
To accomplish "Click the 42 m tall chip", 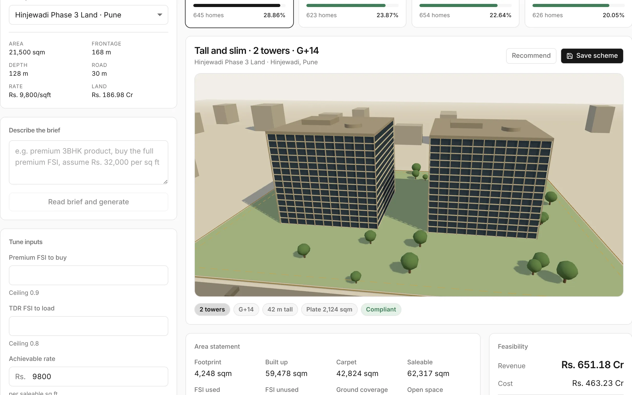I will [x=280, y=310].
